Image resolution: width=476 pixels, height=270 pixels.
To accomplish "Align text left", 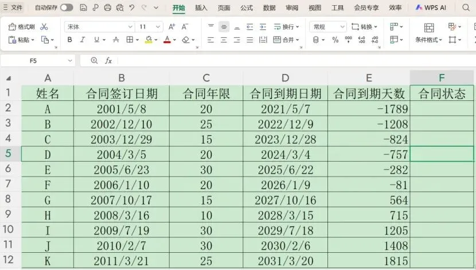I will coord(210,40).
